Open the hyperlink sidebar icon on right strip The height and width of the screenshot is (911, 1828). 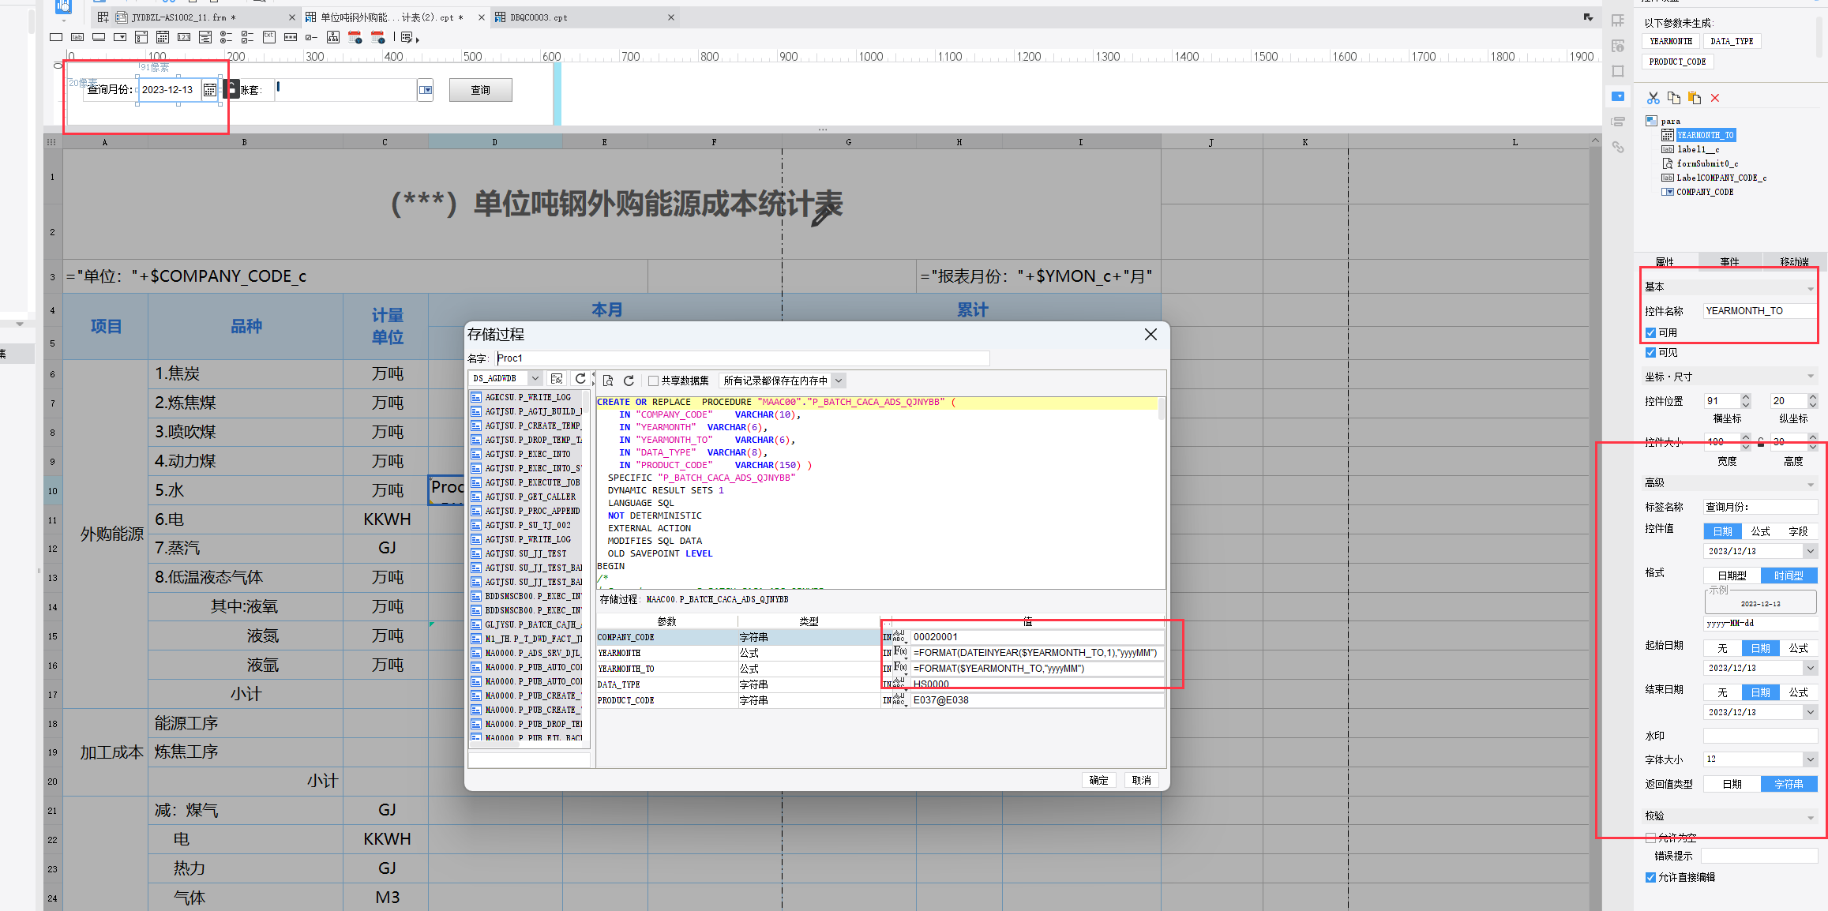tap(1618, 147)
